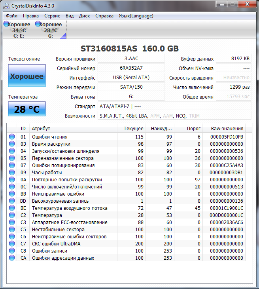Click status orb for 03 Время раскрутки
Image resolution: width=259 pixels, height=289 pixels.
point(12,144)
